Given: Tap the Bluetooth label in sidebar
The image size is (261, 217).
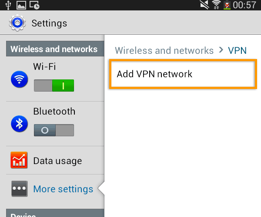Looking at the screenshot, I should [x=54, y=112].
